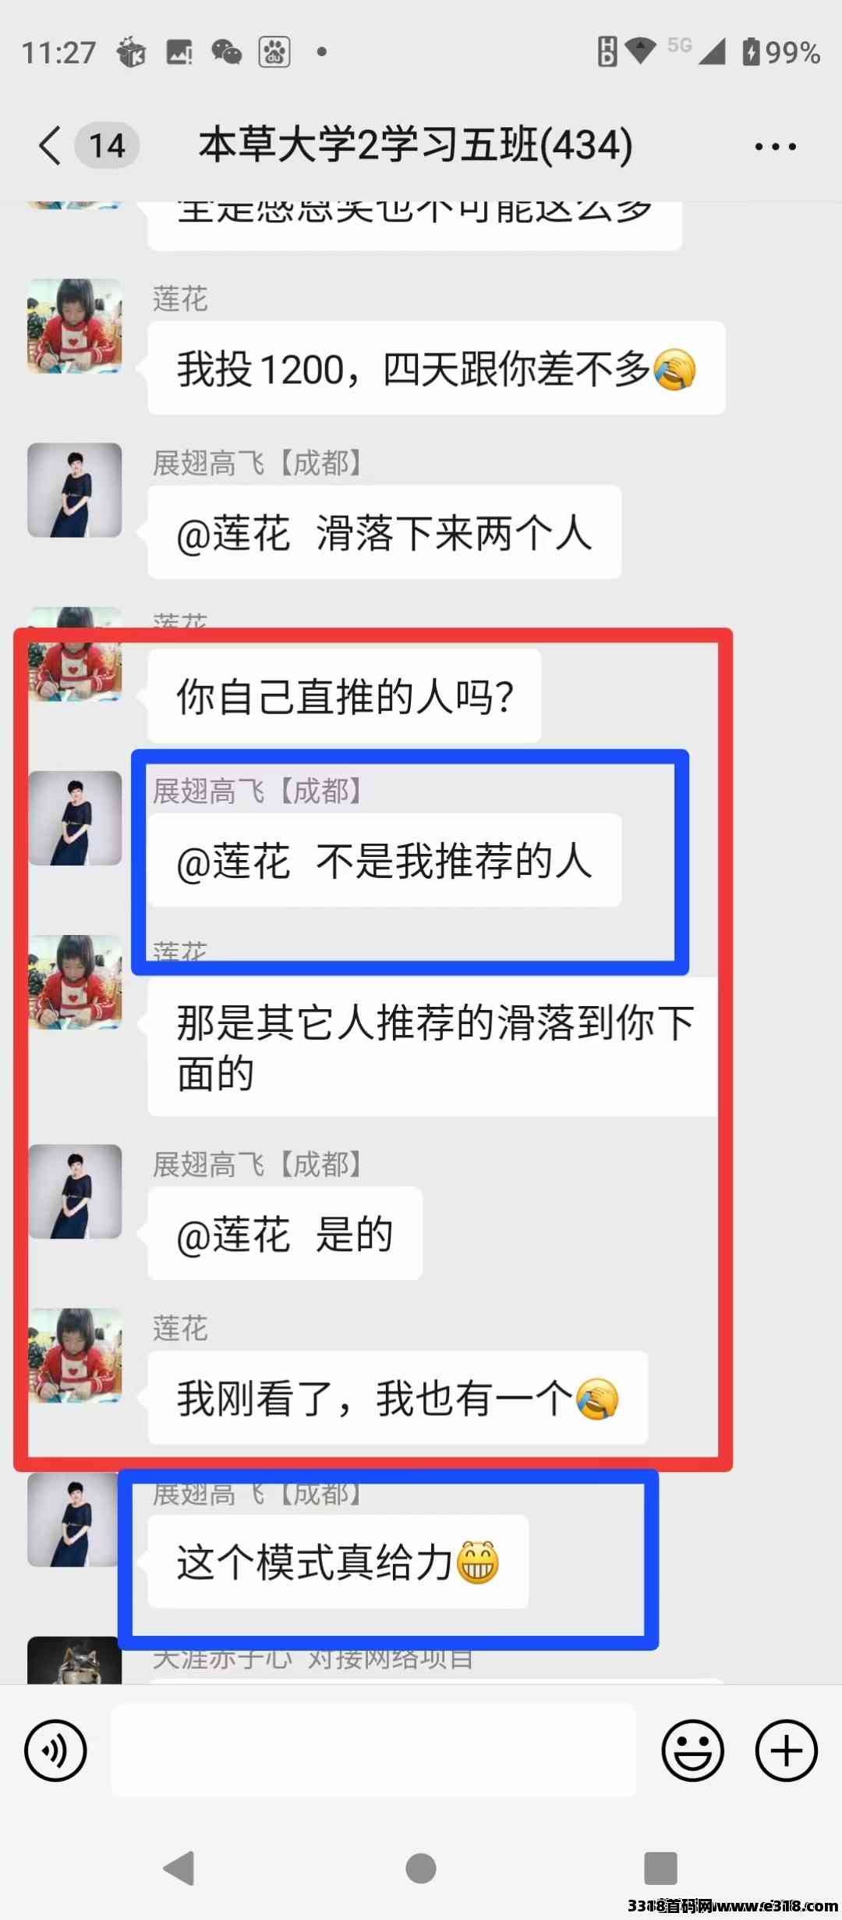Tap the Android back navigation triangle
This screenshot has width=842, height=1920.
(179, 1867)
